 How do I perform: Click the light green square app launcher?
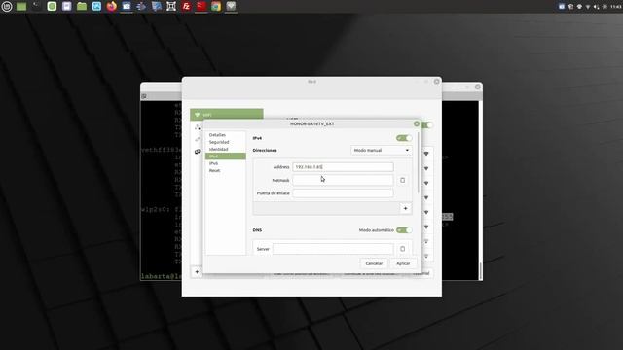click(52, 7)
